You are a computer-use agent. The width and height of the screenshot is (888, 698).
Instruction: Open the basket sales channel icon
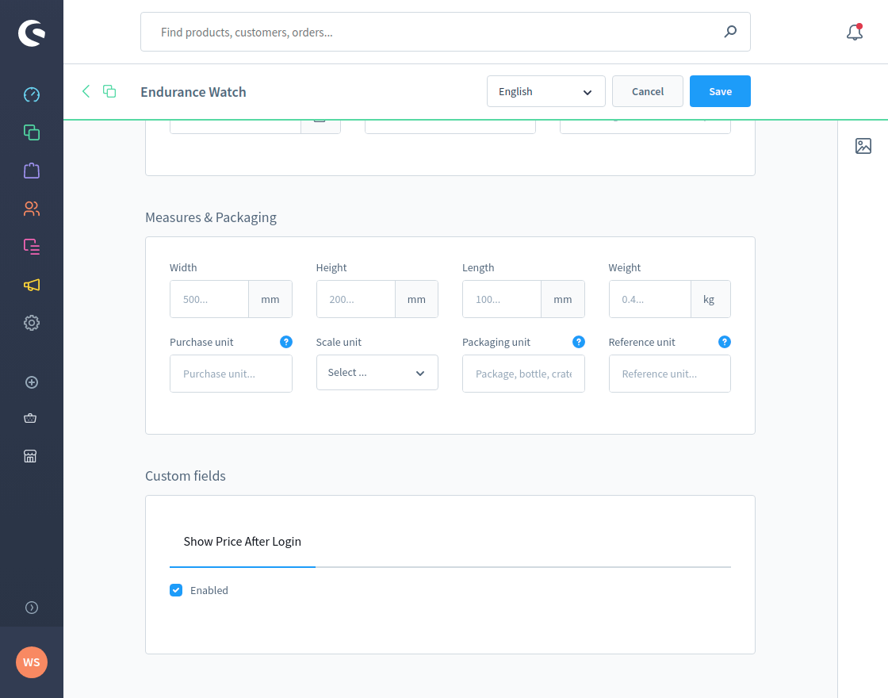click(31, 418)
